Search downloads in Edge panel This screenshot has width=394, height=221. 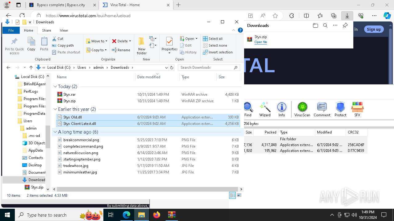pos(325,25)
